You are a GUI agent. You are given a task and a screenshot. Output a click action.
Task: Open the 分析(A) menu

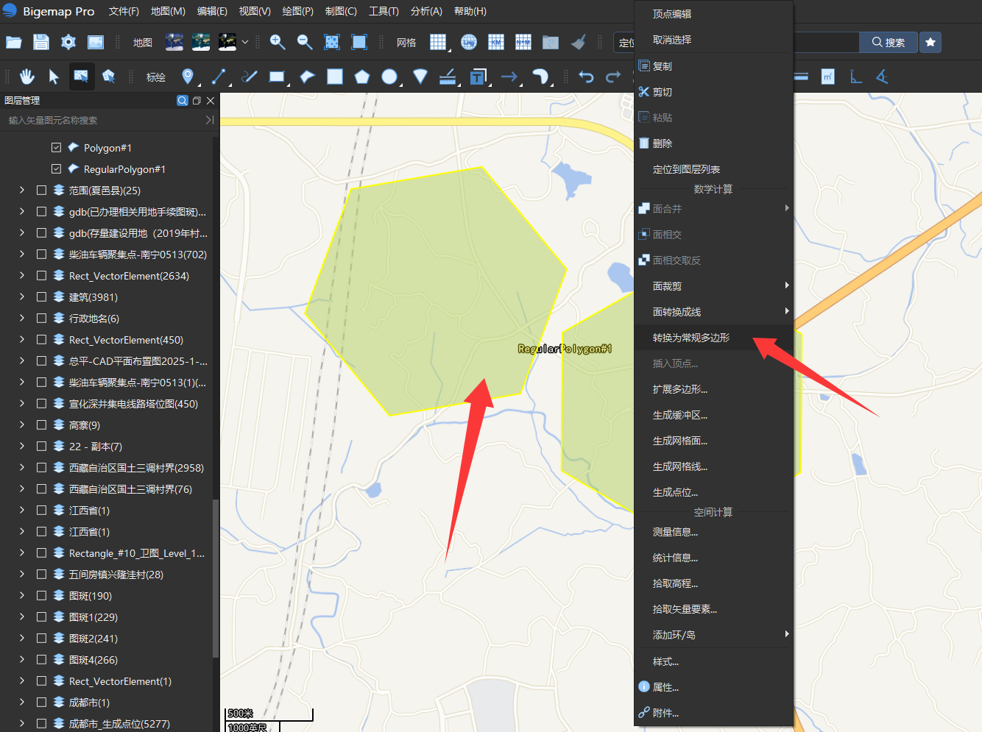point(426,11)
